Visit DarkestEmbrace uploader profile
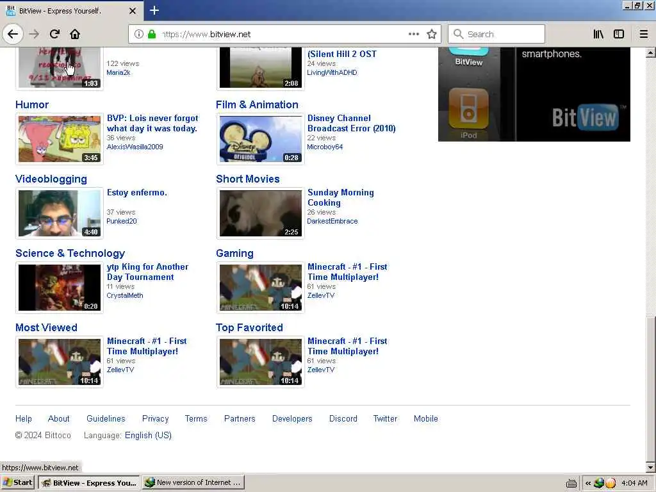The width and height of the screenshot is (656, 492). [332, 221]
